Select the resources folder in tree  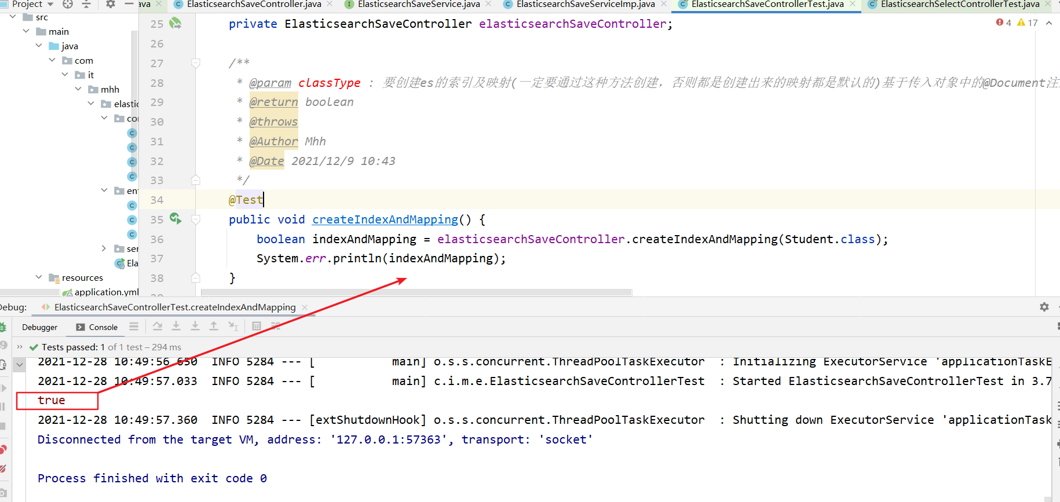click(x=82, y=278)
